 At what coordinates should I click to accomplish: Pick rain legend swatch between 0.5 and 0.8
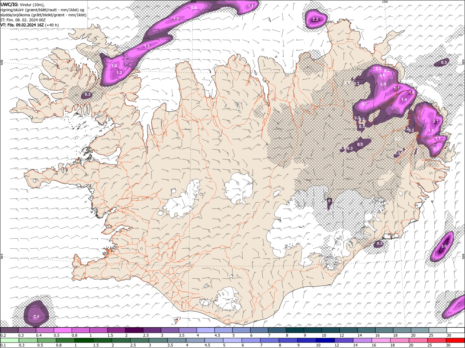pyautogui.click(x=46, y=340)
